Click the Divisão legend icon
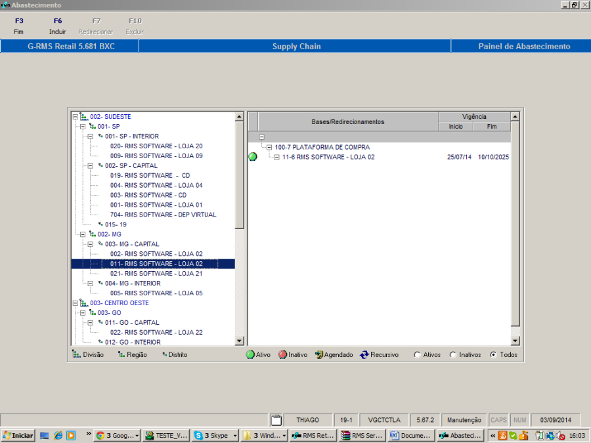591x443 pixels. (76, 354)
